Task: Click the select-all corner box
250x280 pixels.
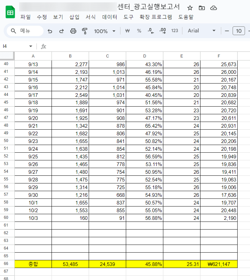Action: tap(7, 56)
